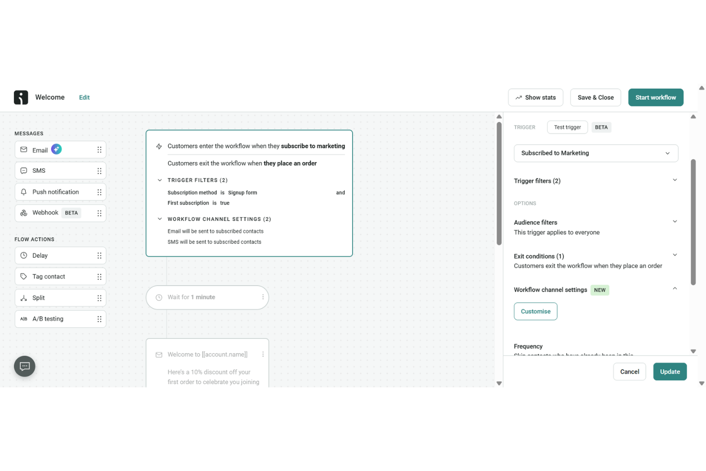
Task: Click the Push notification bell icon
Action: point(24,192)
